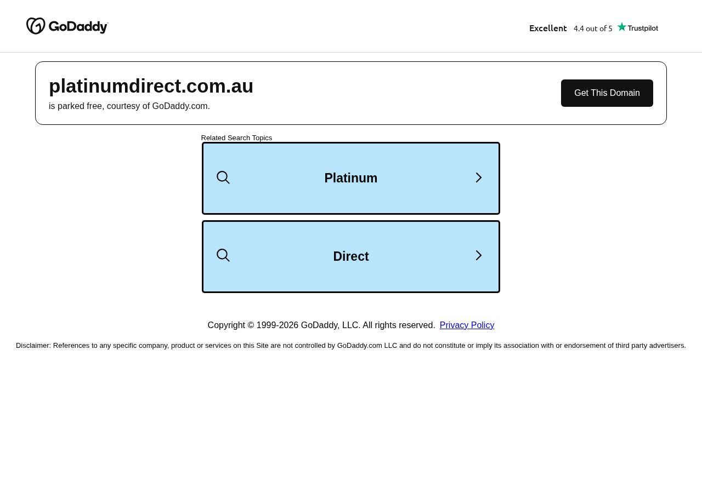Viewport: 702px width, 493px height.
Task: Click the magnifier icon in Direct tile
Action: coord(223,255)
